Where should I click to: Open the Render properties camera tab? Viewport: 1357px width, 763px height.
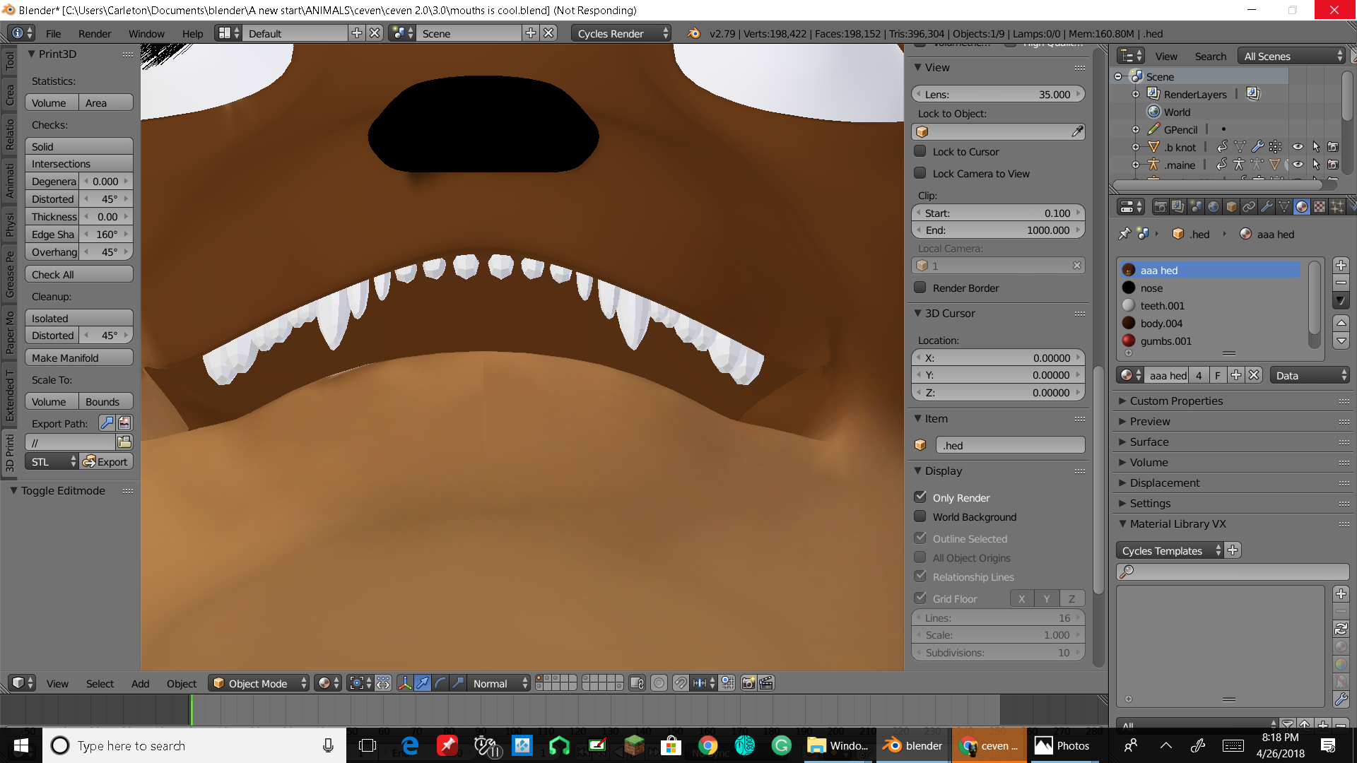[1161, 206]
